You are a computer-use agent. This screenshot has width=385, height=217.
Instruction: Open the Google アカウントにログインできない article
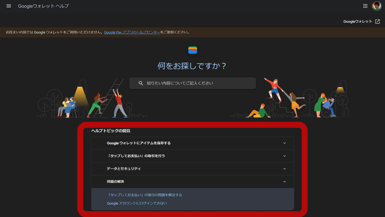tap(137, 203)
